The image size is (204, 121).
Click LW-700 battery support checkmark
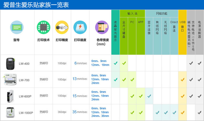pyautogui.click(x=191, y=79)
